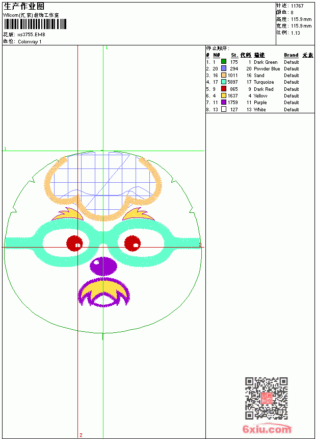Click the White color swatch
This screenshot has width=316, height=439.
224,109
